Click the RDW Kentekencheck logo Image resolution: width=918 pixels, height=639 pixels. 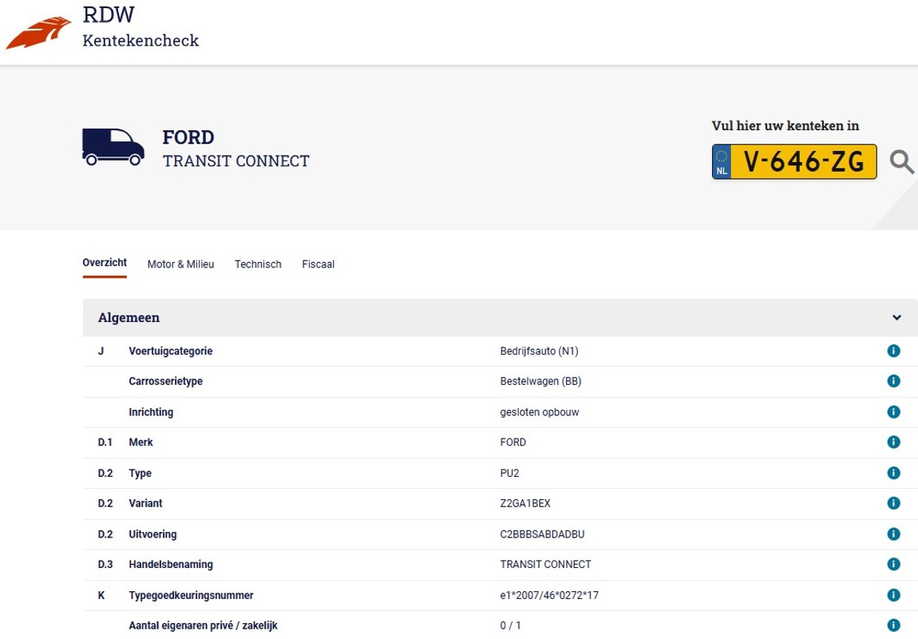click(102, 28)
